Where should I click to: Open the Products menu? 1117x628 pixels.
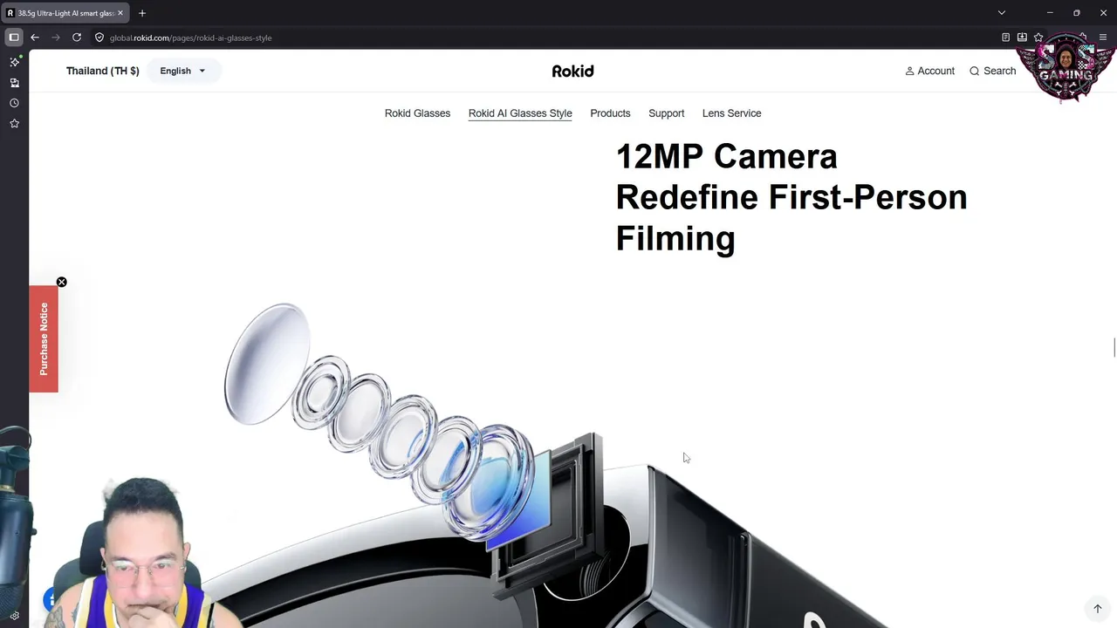tap(610, 113)
